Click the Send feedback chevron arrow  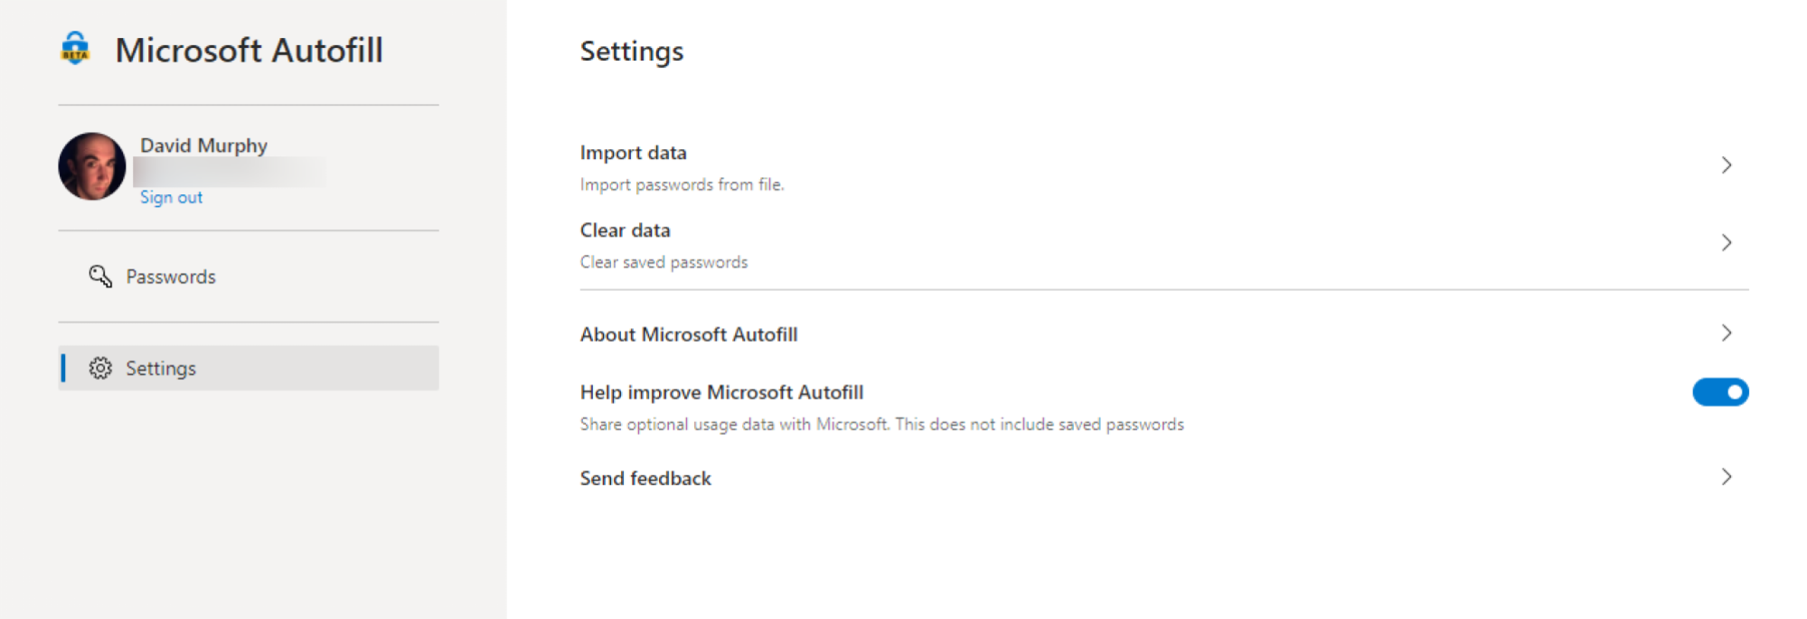1727,477
